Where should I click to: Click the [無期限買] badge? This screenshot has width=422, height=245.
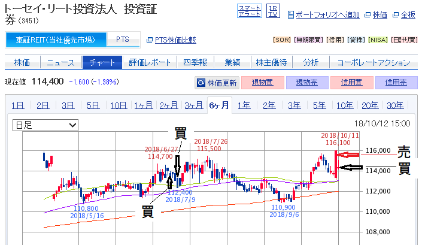(x=308, y=40)
